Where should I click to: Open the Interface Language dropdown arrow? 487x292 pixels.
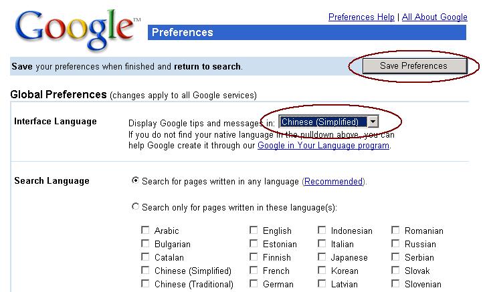[373, 122]
